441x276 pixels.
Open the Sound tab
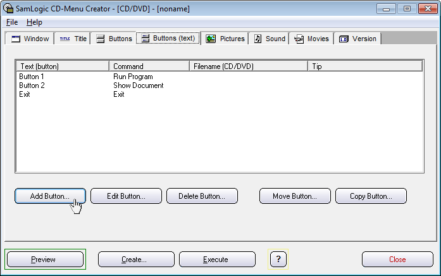269,39
